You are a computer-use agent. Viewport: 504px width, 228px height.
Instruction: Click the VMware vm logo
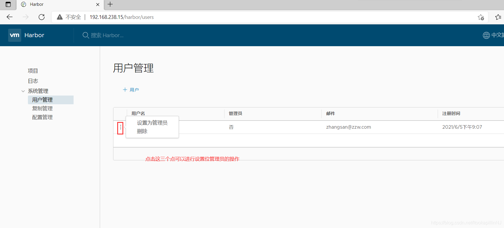coord(15,35)
